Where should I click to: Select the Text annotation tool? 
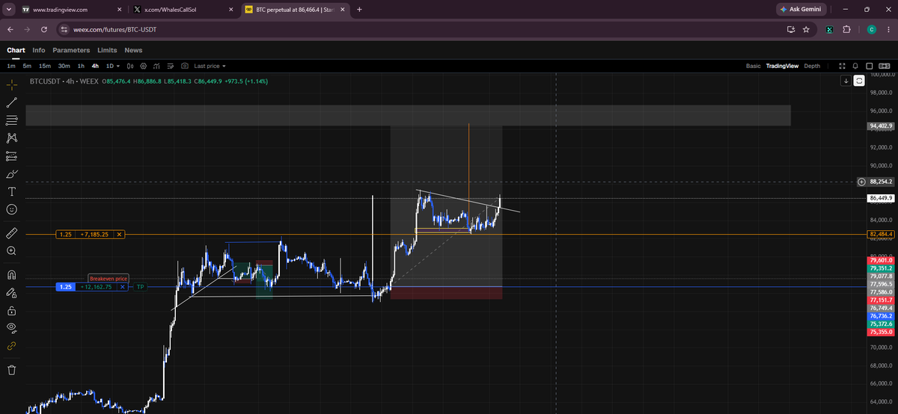11,192
